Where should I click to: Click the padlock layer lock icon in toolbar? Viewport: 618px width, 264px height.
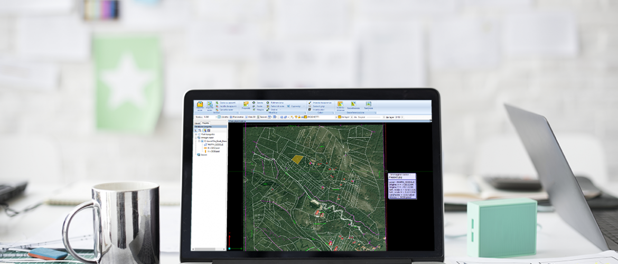pyautogui.click(x=299, y=117)
